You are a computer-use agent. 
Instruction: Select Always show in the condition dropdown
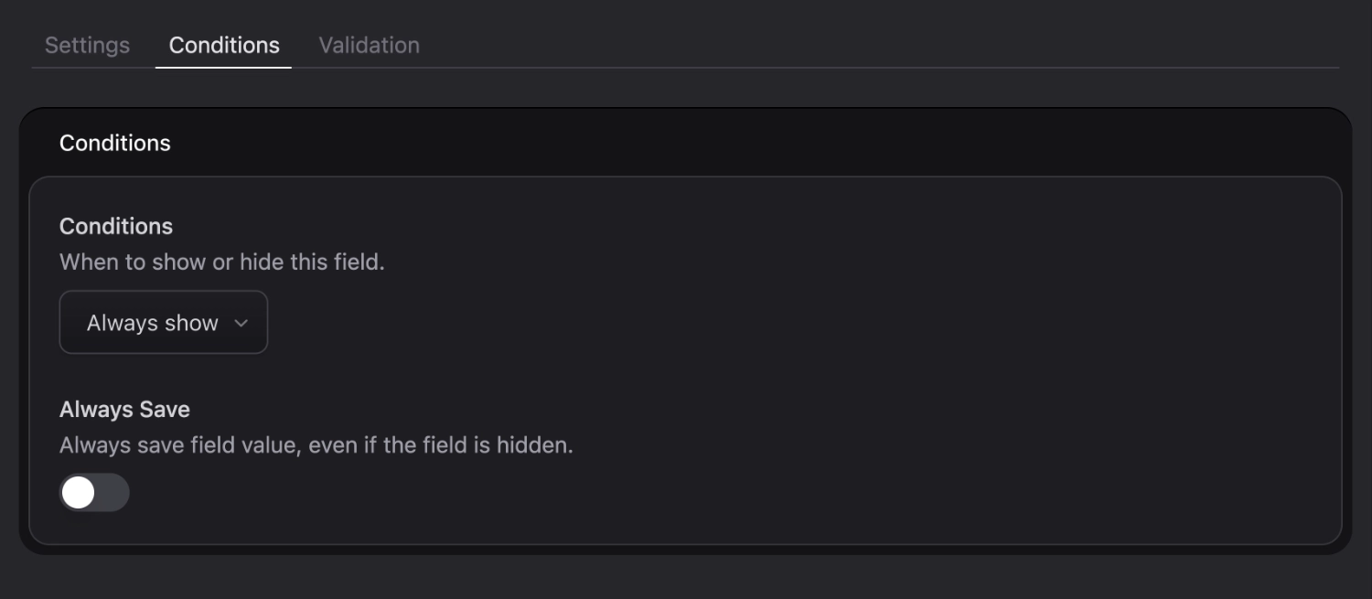(x=151, y=322)
